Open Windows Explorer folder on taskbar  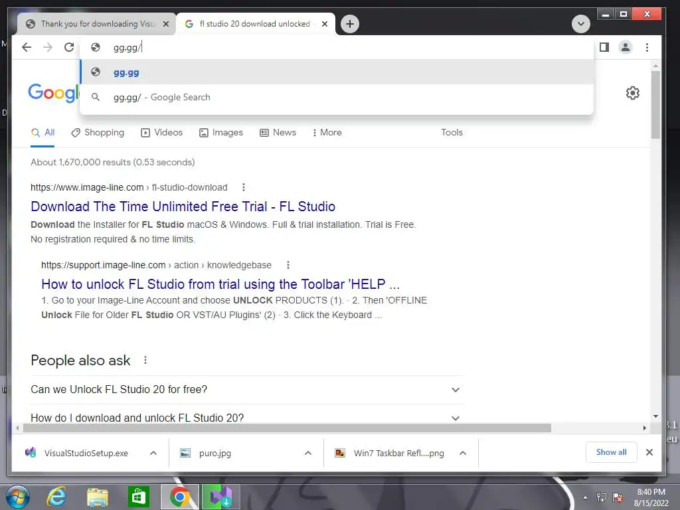[x=97, y=497]
